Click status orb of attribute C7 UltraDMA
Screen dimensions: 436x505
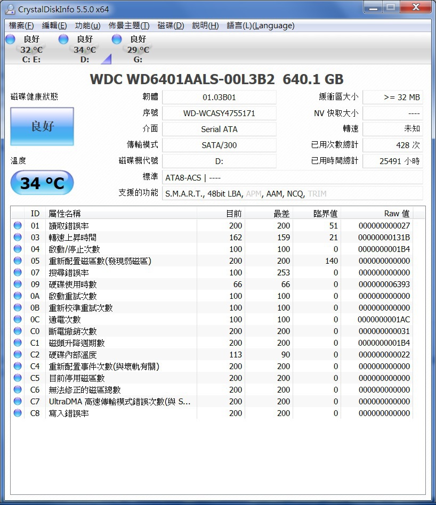pos(18,401)
